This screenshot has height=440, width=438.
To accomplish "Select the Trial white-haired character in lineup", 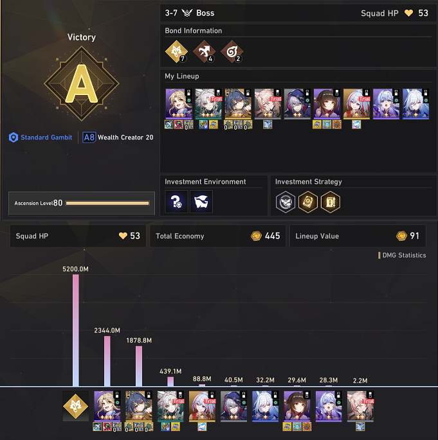I will 208,104.
